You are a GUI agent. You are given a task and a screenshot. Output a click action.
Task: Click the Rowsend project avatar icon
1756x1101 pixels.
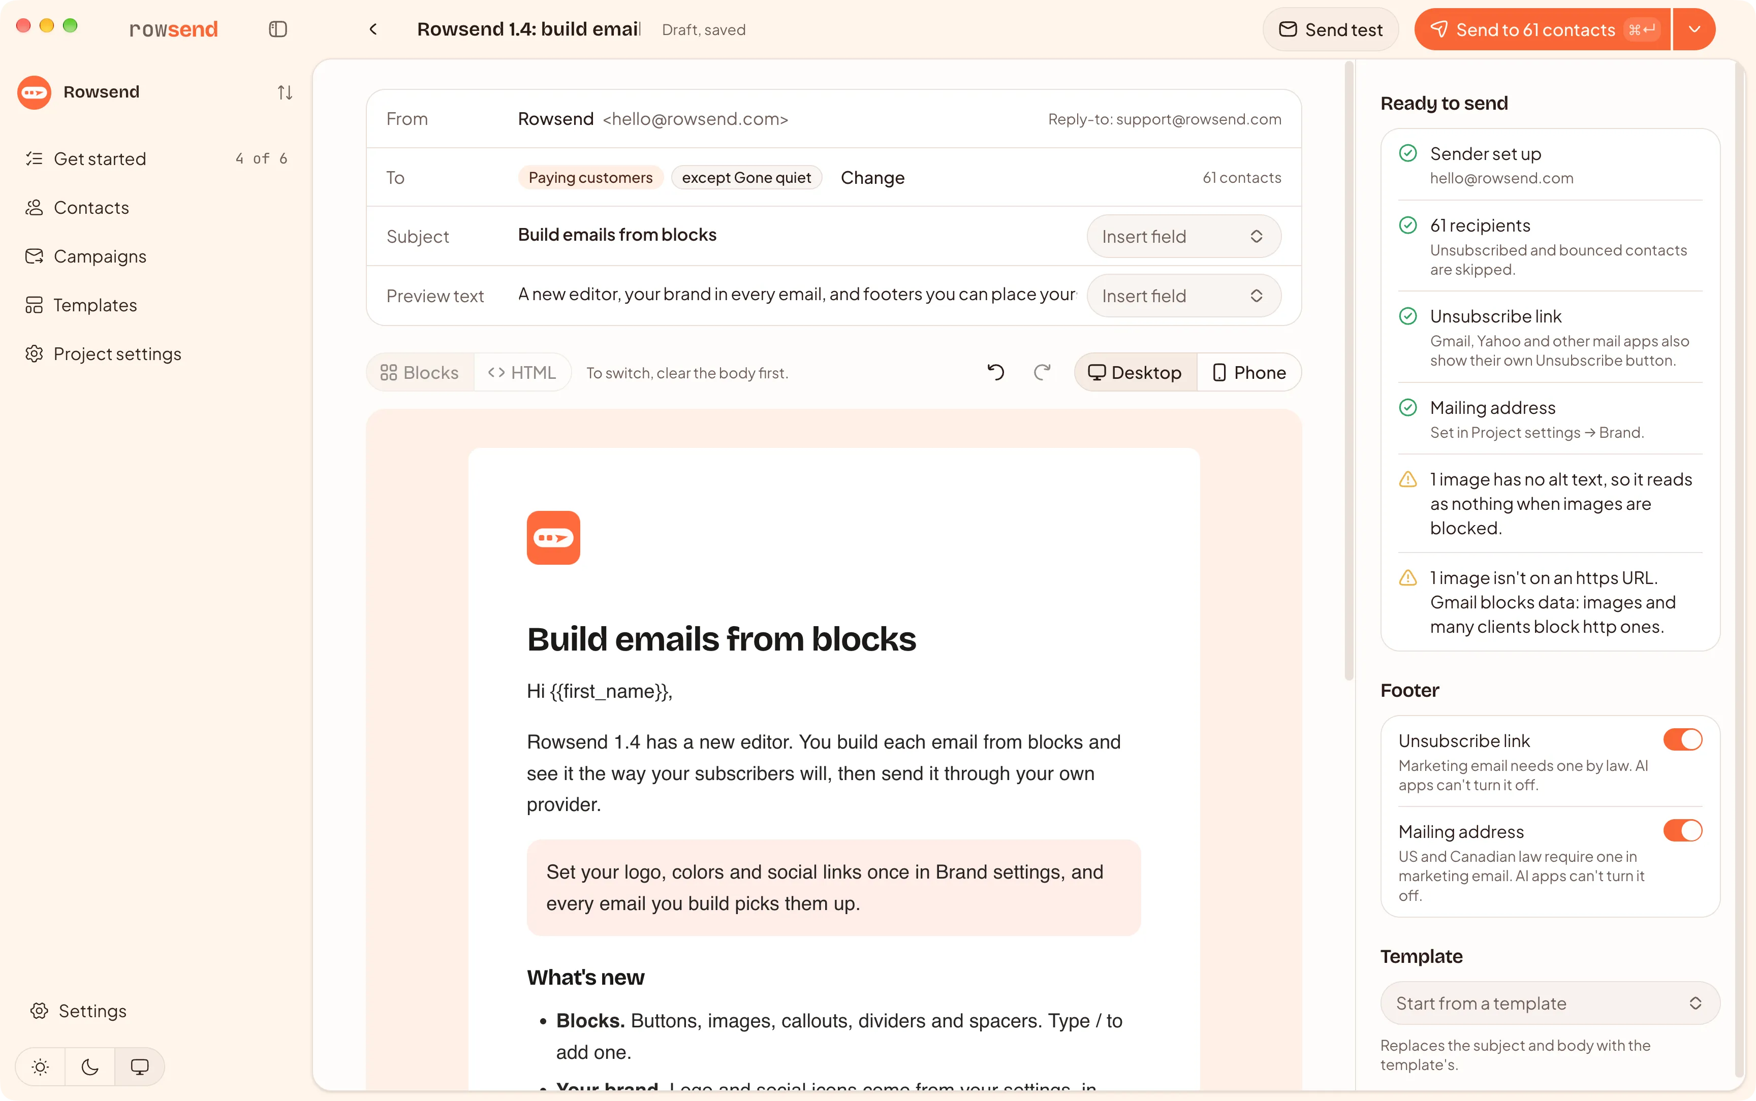34,92
